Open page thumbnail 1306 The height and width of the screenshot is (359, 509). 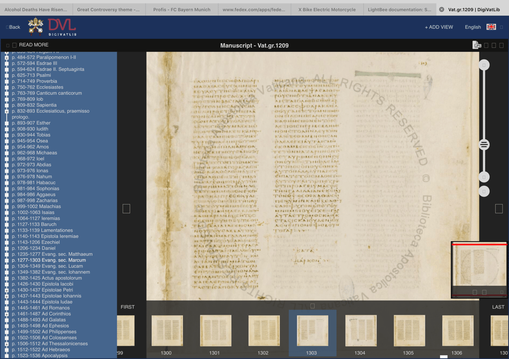(x=458, y=331)
